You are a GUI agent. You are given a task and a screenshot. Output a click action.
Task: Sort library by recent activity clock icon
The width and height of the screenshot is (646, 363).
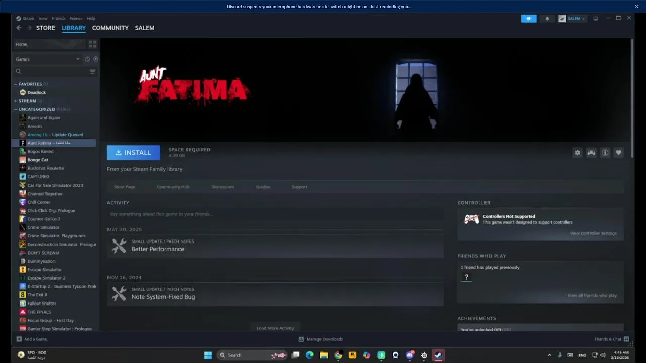(x=87, y=59)
